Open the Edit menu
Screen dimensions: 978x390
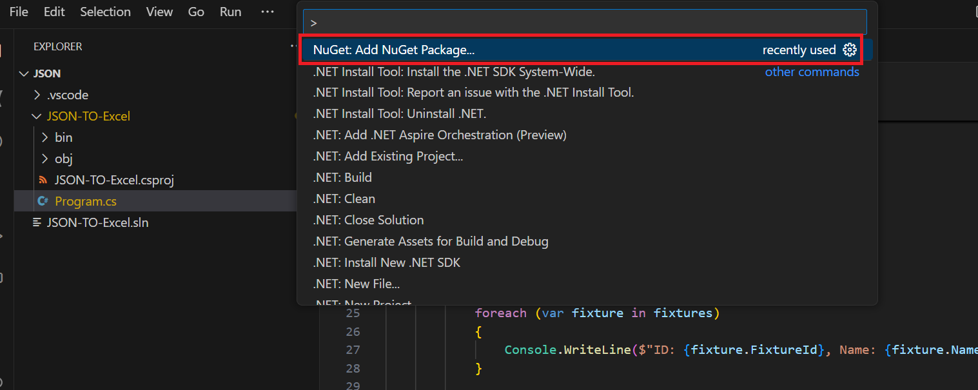click(54, 12)
